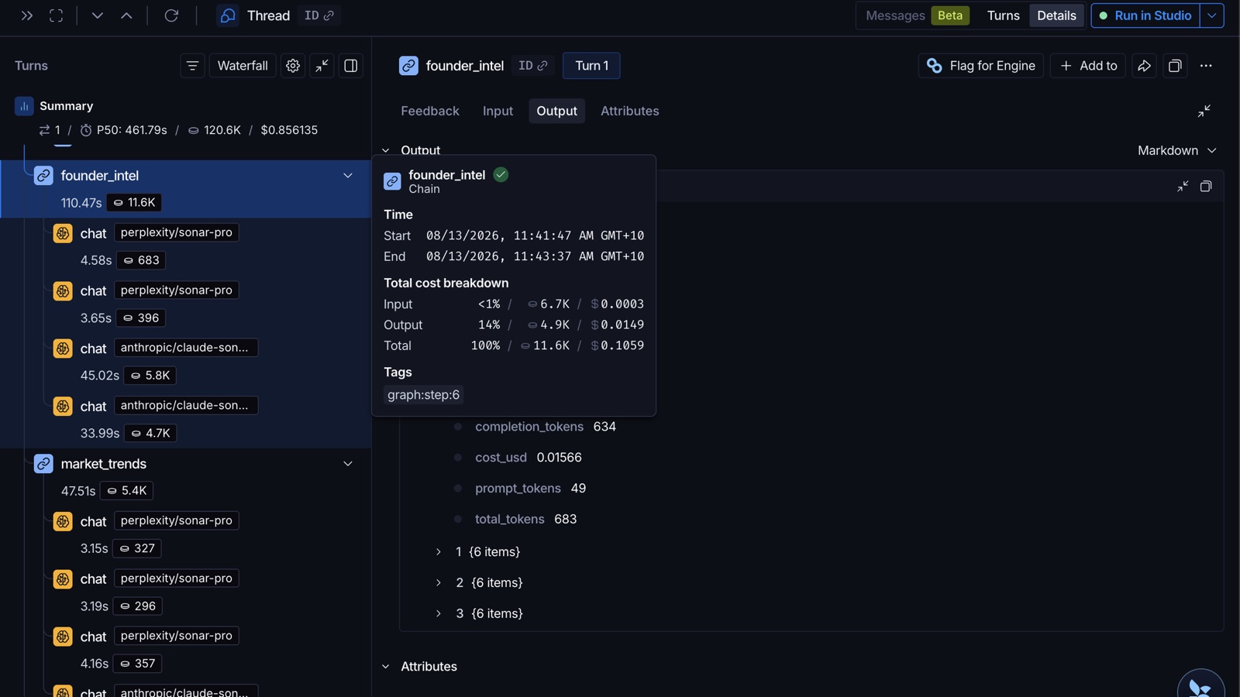Collapse all turns in the tree
Image resolution: width=1240 pixels, height=697 pixels.
[322, 66]
